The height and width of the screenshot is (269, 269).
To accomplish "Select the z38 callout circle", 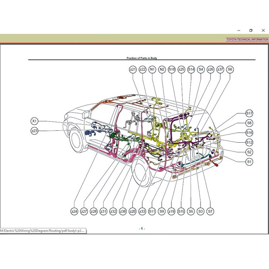I will point(123,212).
